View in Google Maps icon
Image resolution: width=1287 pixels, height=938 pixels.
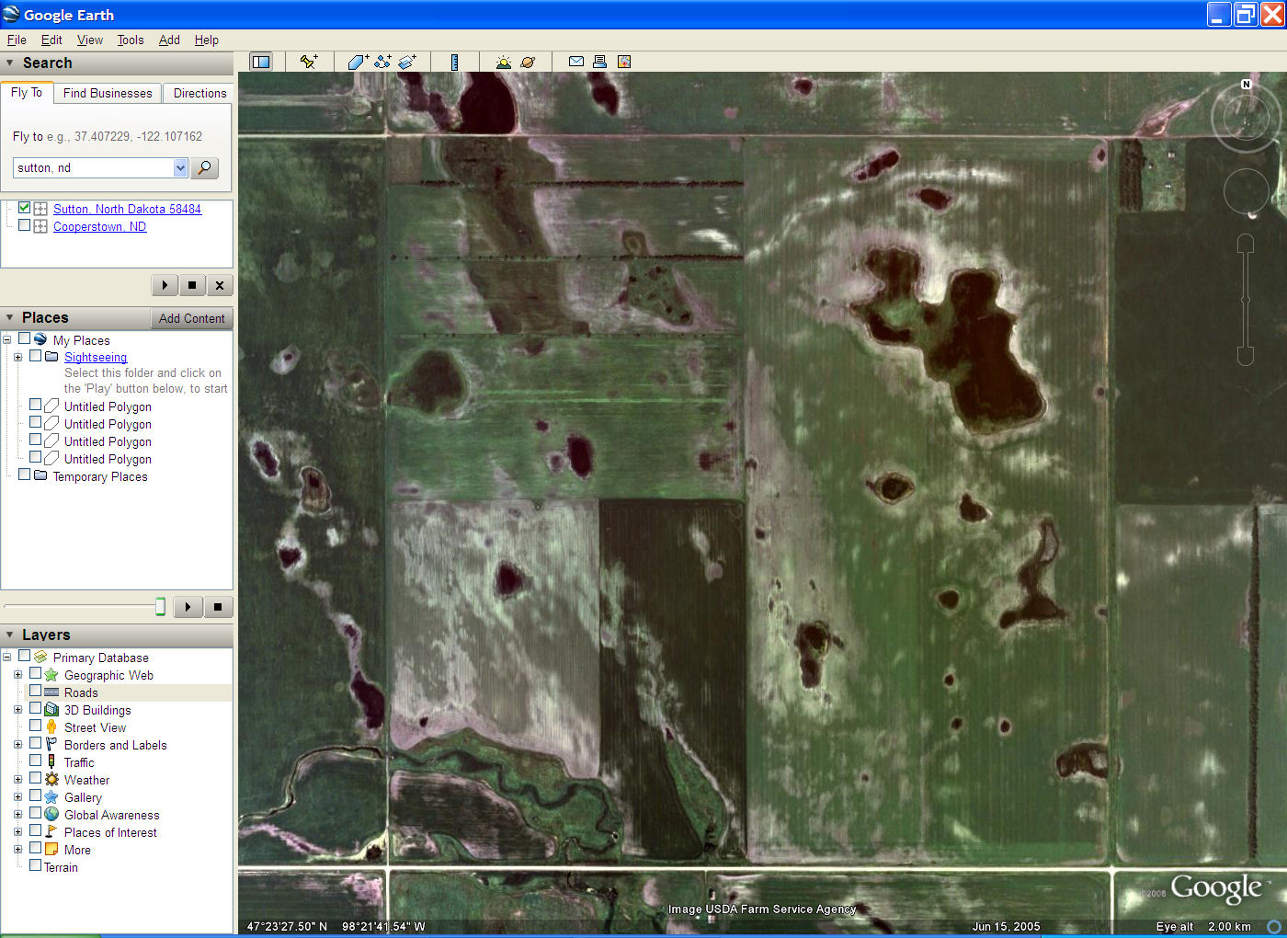click(x=624, y=62)
